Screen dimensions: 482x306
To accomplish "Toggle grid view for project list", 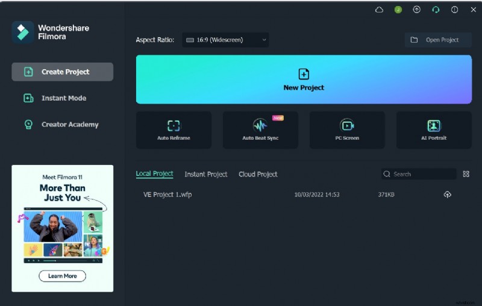I will [466, 174].
